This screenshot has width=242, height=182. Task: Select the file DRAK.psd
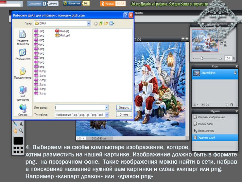click(x=62, y=35)
